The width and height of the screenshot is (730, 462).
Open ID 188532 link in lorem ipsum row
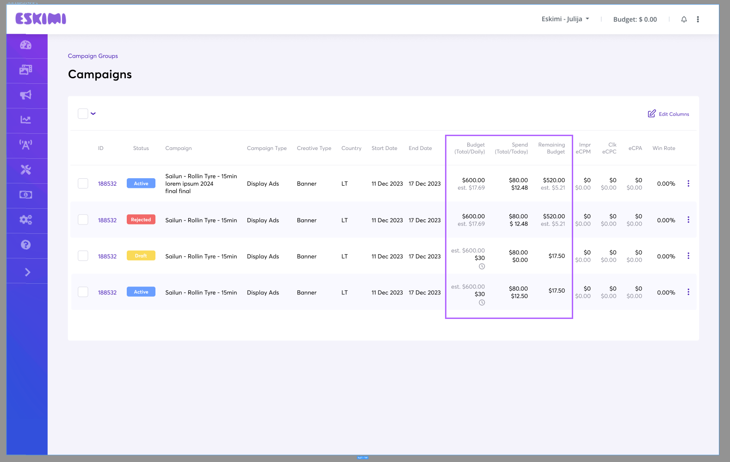107,184
